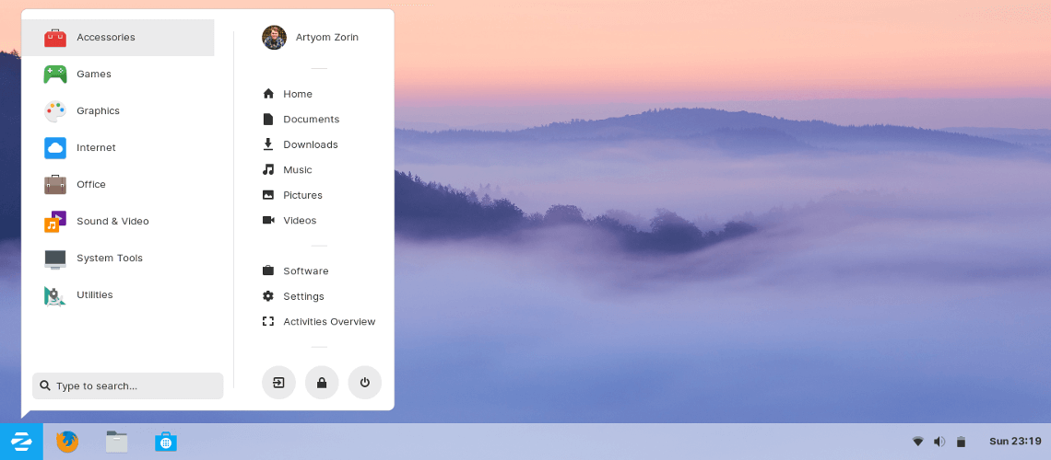Open the Software store taskbar icon
The height and width of the screenshot is (460, 1051).
(x=166, y=442)
